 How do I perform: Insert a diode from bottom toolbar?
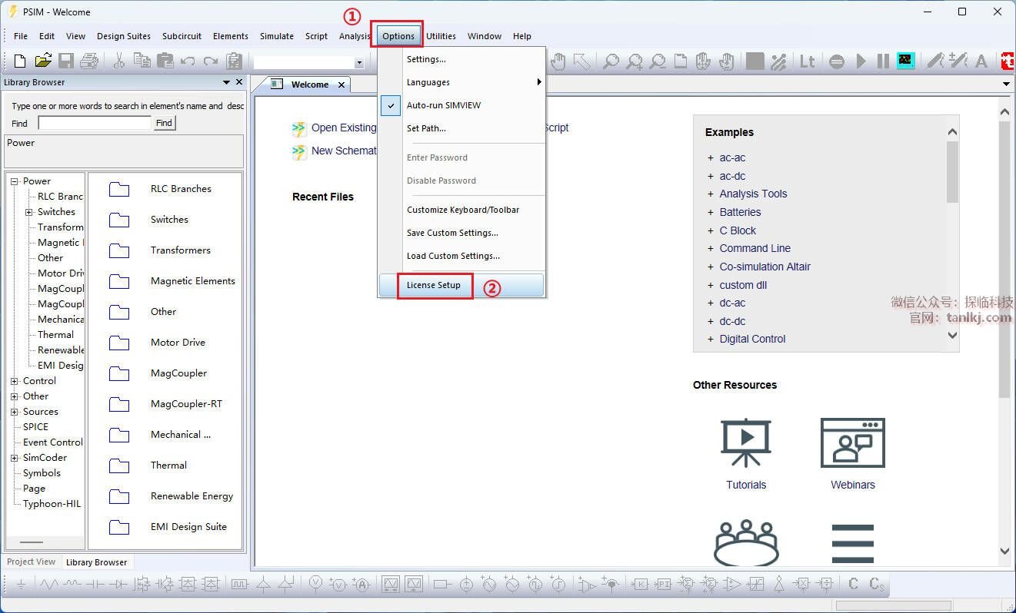(x=118, y=585)
